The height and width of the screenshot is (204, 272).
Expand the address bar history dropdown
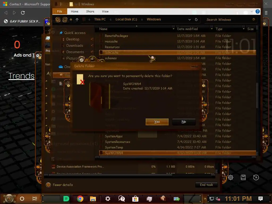[190, 20]
